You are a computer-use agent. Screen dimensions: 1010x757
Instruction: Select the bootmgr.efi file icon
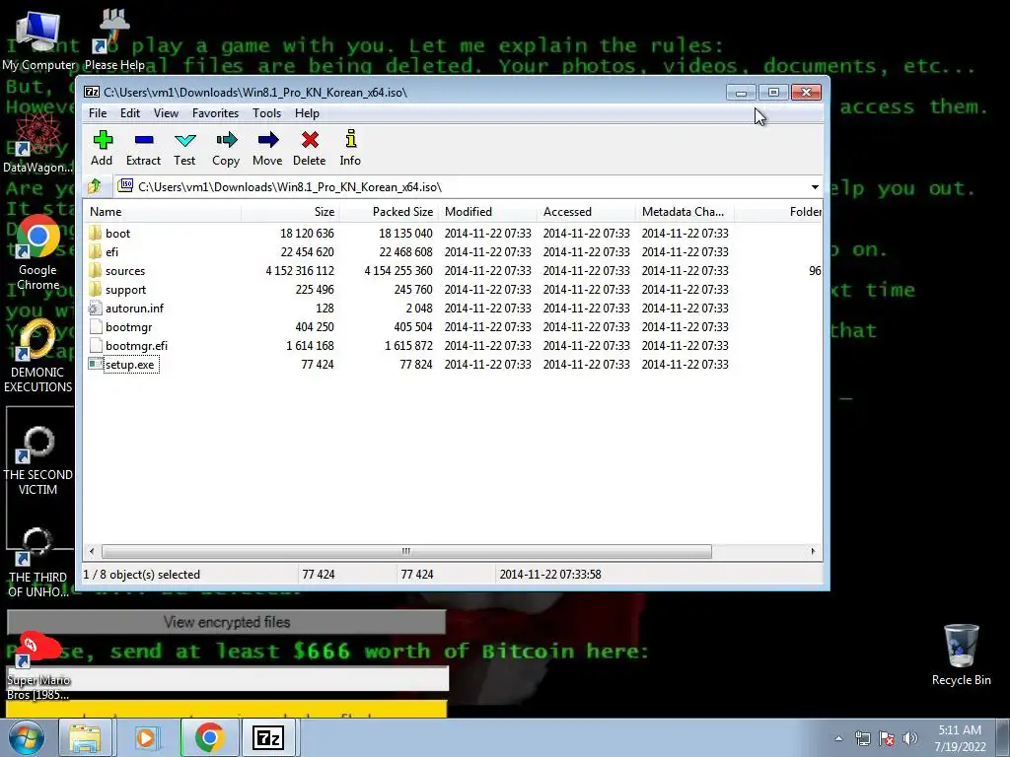point(96,346)
